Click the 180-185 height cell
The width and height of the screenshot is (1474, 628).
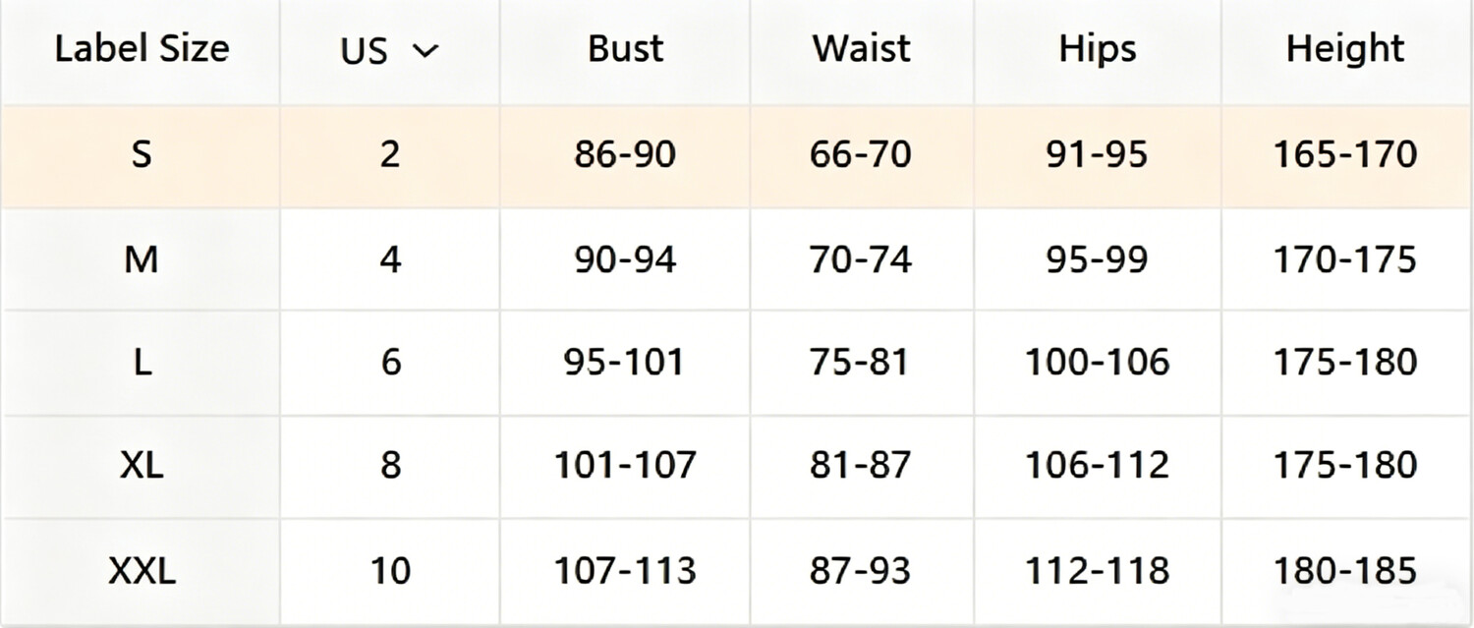coord(1344,570)
